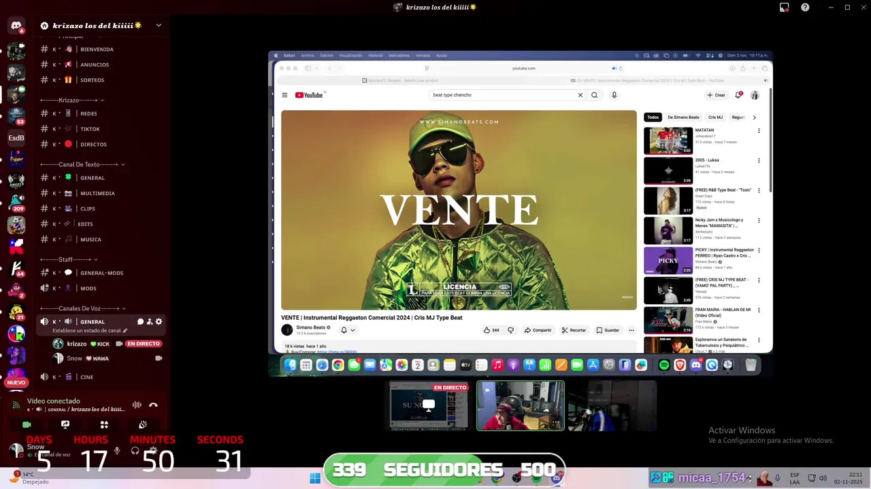Open the server icon with 53 badge
The width and height of the screenshot is (871, 489).
click(x=16, y=115)
